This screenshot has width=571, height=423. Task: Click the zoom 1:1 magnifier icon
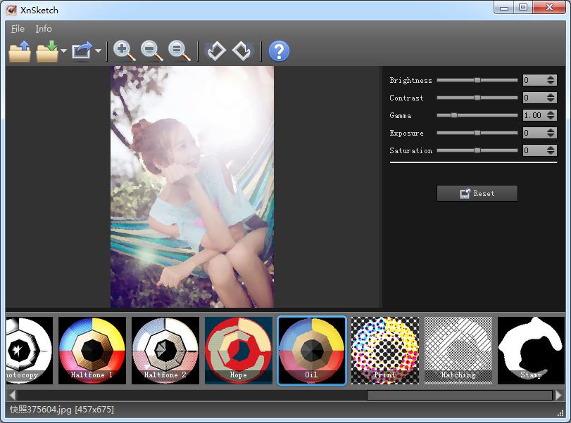tap(175, 51)
